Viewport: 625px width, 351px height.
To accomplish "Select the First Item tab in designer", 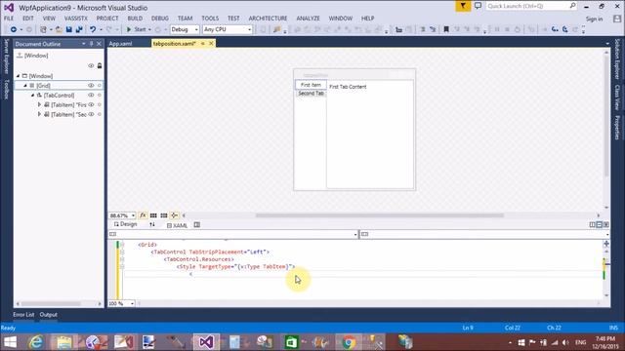I will click(311, 85).
